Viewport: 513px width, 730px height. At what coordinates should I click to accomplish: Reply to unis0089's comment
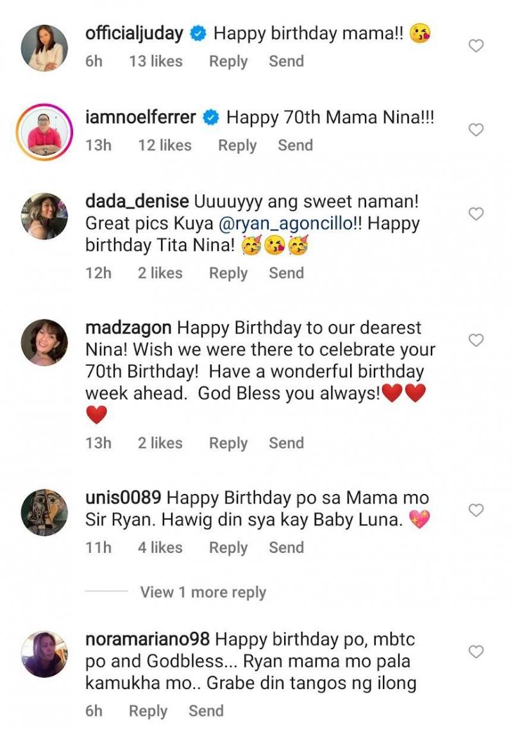coord(228,548)
